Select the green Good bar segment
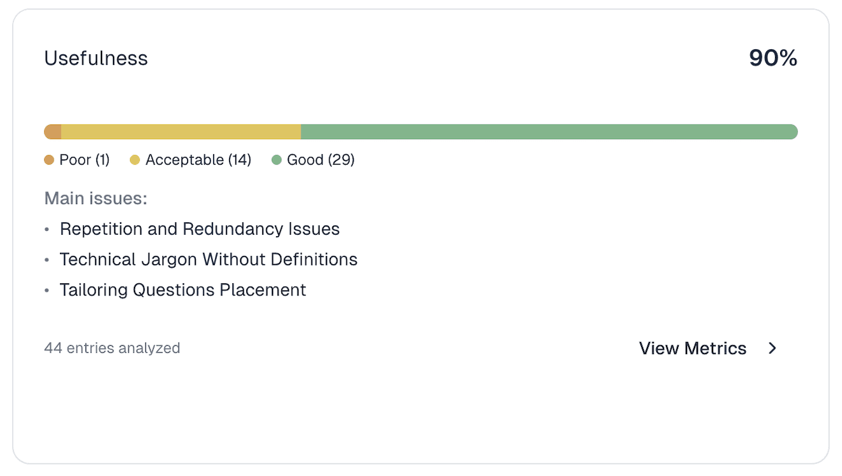 [x=549, y=132]
